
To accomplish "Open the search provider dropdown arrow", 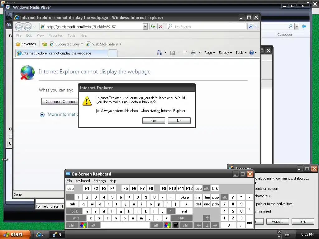I will point(256,26).
